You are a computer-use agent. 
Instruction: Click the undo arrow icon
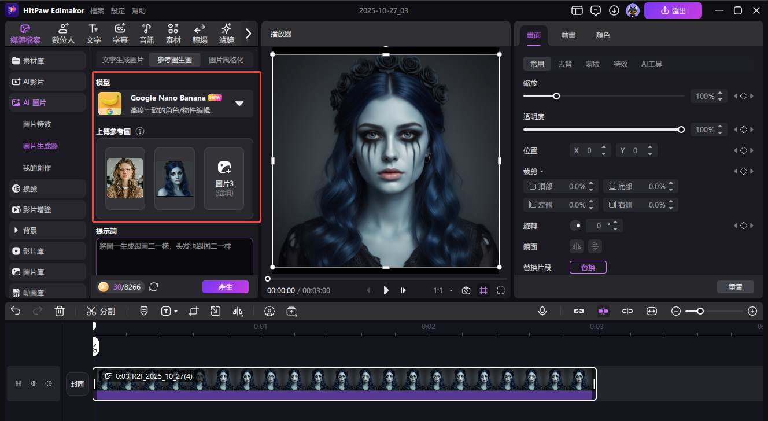16,311
